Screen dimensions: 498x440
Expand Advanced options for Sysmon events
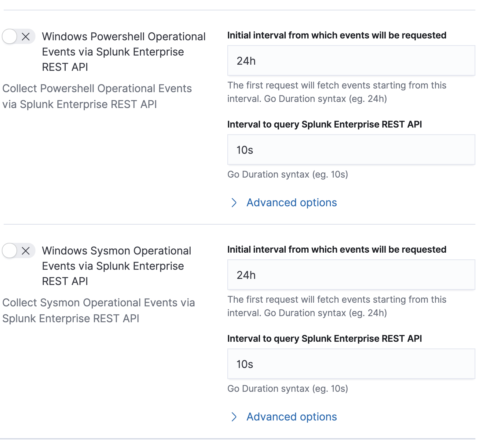pos(291,417)
